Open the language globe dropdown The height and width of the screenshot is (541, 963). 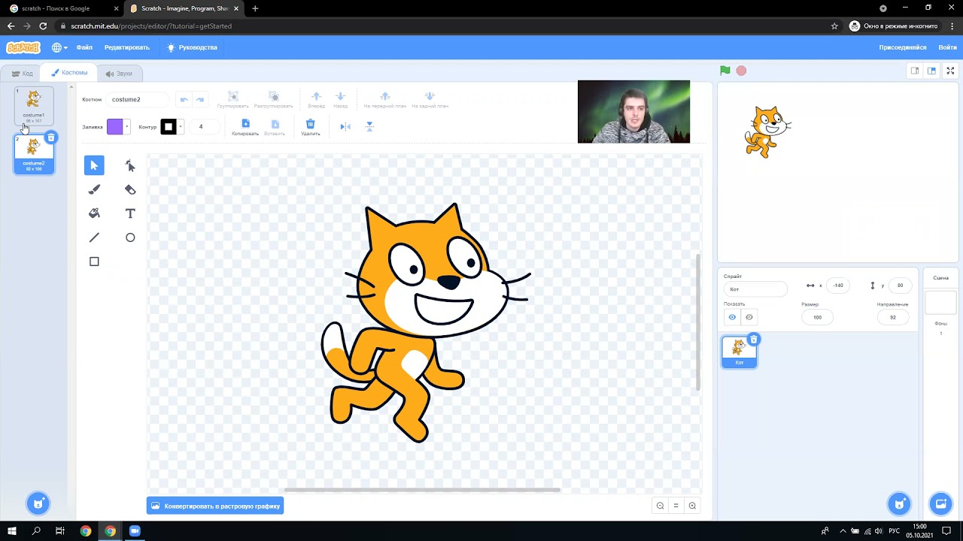[x=59, y=47]
